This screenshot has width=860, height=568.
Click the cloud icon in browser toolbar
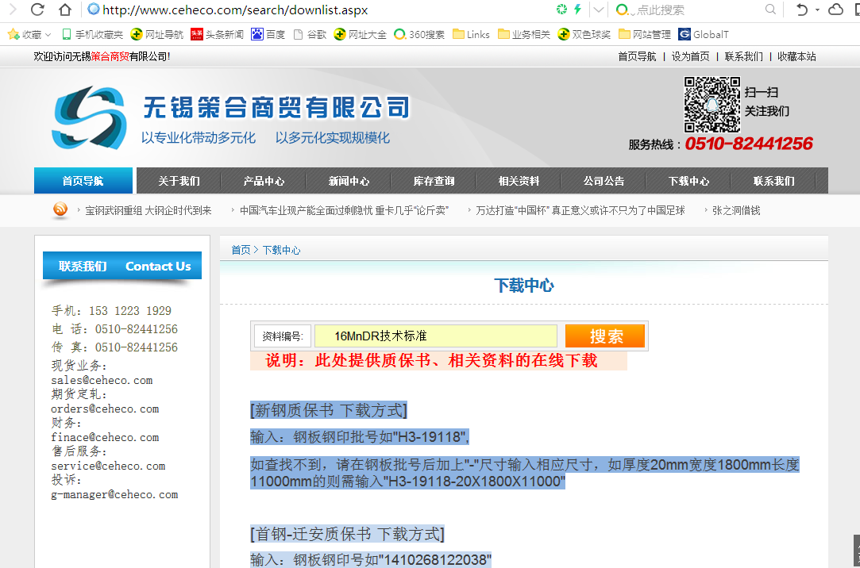pyautogui.click(x=835, y=10)
